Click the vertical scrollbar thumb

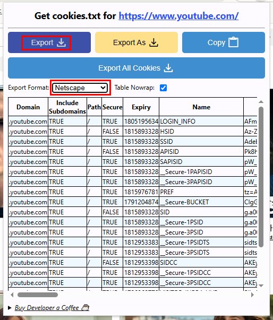pos(261,177)
